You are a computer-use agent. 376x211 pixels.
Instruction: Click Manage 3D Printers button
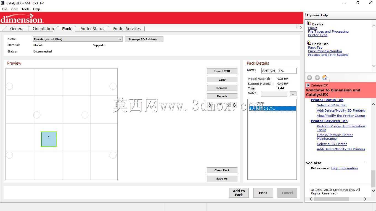click(144, 39)
